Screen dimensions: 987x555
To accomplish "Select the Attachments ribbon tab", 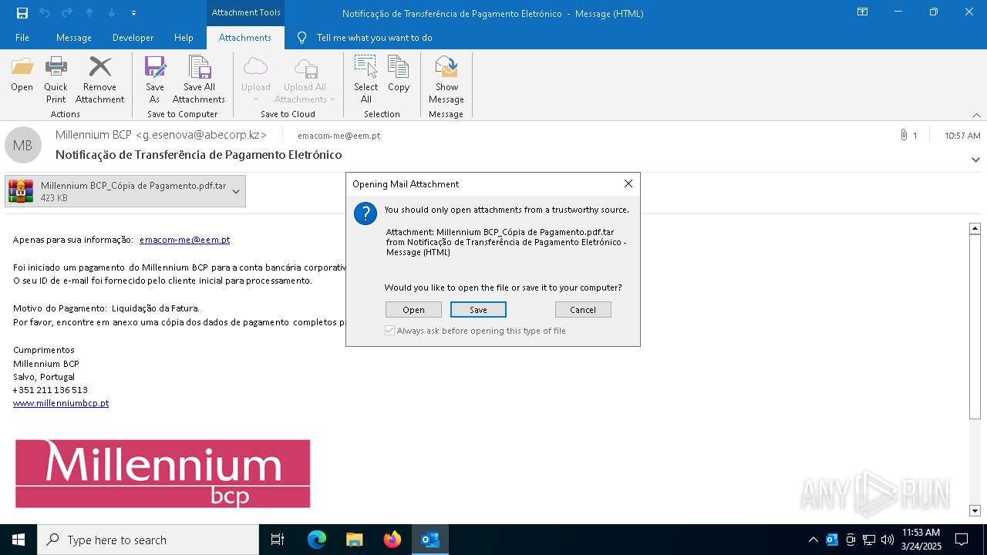I will pyautogui.click(x=245, y=37).
